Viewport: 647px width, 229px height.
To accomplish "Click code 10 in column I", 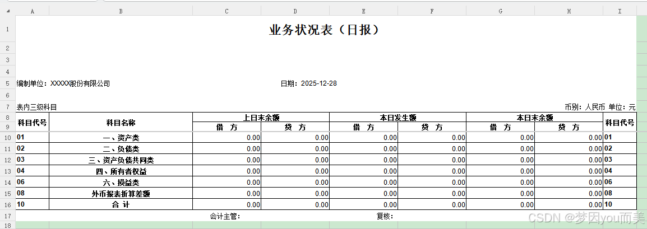I will [620, 204].
